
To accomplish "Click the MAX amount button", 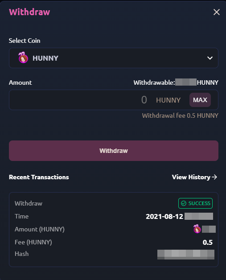I will point(200,100).
